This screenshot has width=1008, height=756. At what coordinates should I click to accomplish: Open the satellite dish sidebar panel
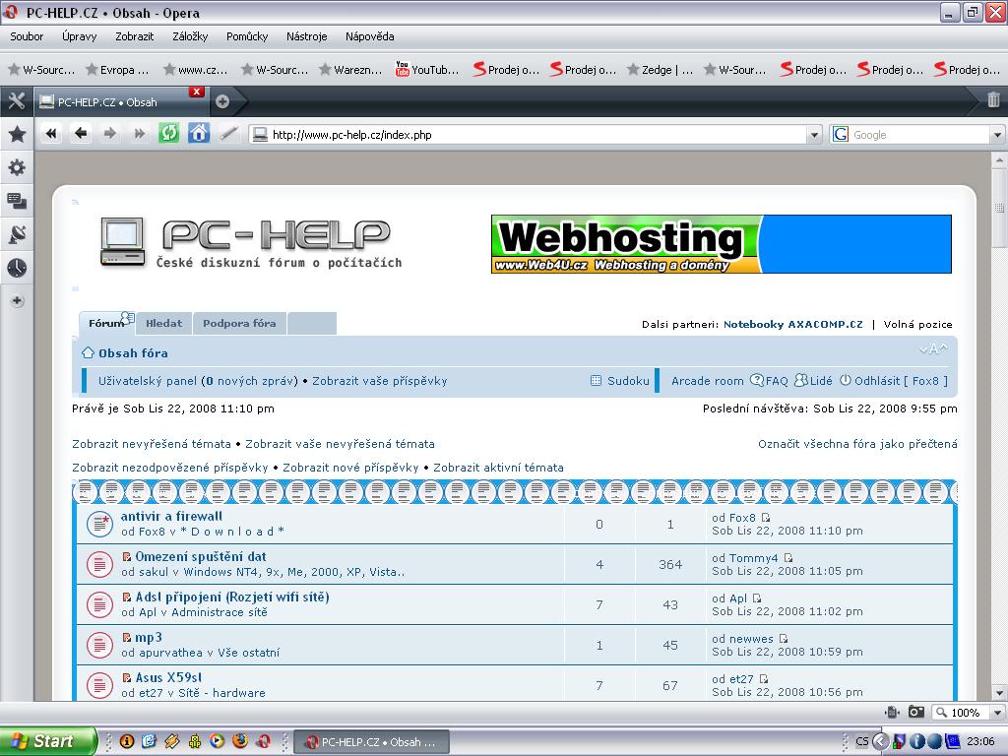tap(17, 234)
